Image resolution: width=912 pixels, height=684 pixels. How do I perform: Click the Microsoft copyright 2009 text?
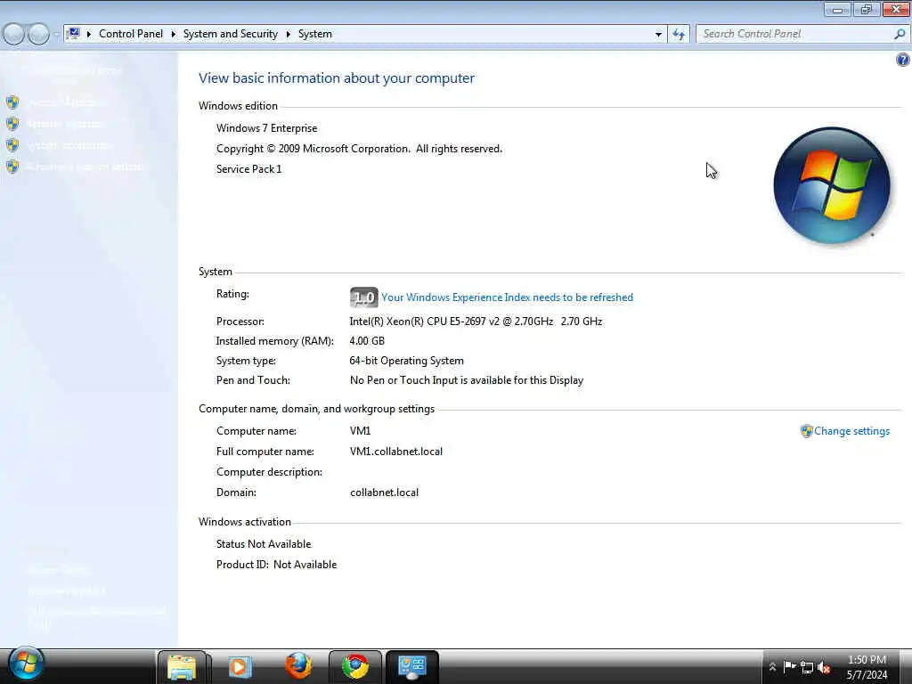(x=359, y=149)
